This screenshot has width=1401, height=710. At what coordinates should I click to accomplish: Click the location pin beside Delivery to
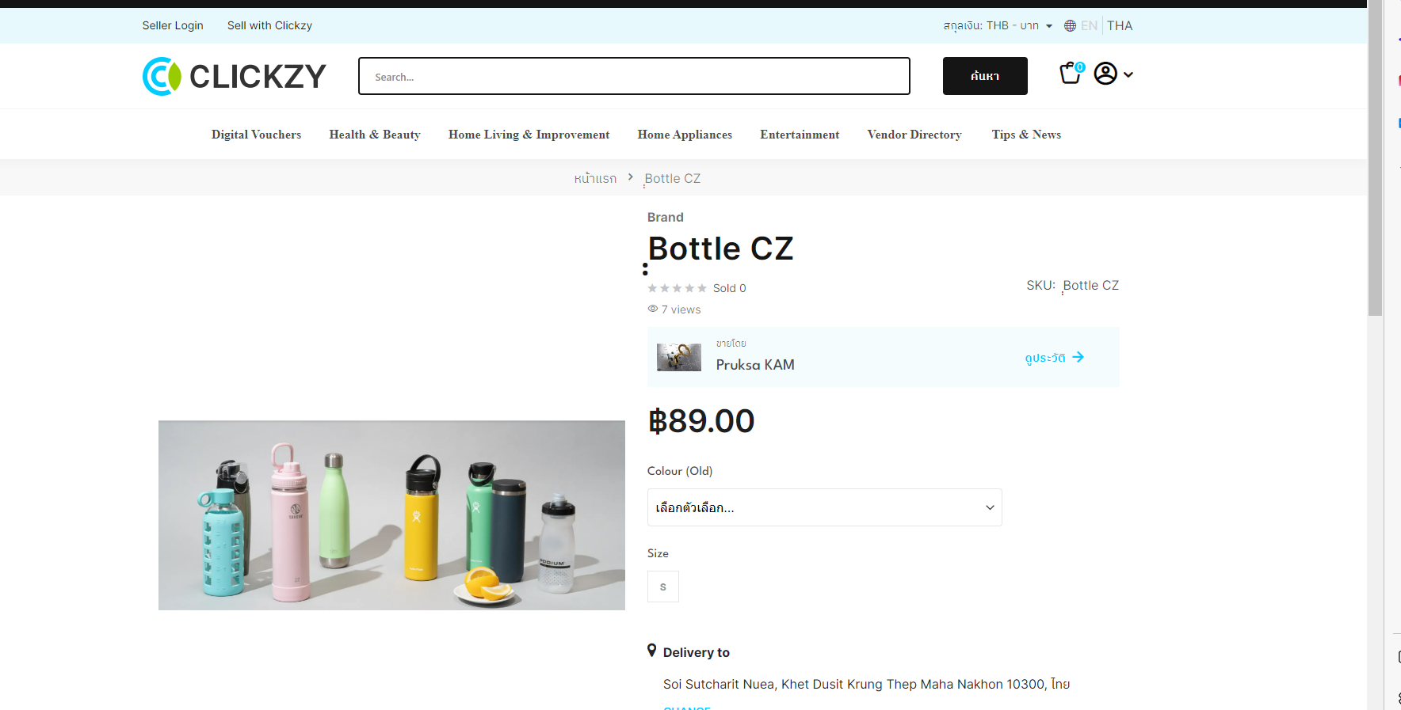[x=651, y=651]
